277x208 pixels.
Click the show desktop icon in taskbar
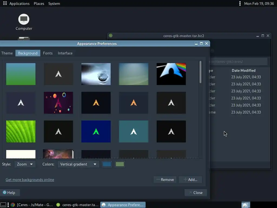coord(3,205)
